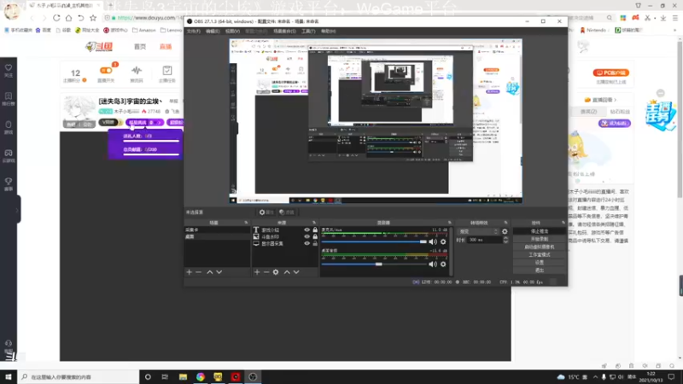Open OBS Tools menu

308,32
